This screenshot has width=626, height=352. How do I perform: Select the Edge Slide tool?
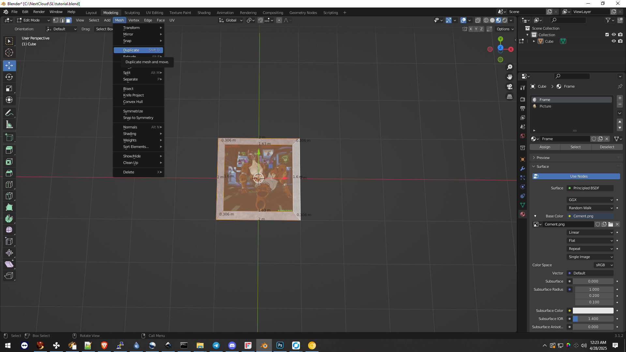(9, 242)
